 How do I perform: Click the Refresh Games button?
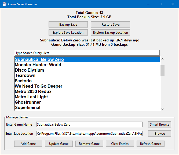click(151, 144)
